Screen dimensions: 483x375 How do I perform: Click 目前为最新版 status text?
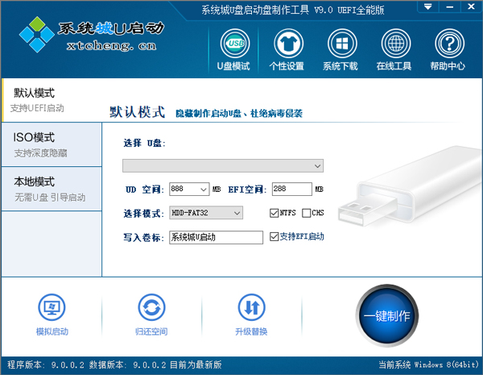(x=196, y=365)
